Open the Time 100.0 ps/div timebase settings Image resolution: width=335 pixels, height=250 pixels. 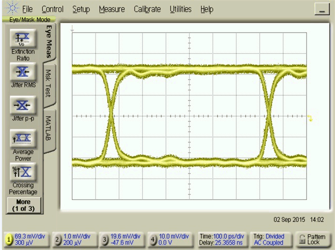tap(221, 240)
